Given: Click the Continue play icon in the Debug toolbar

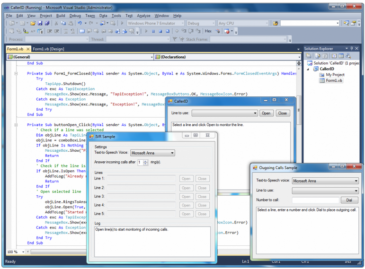Looking at the screenshot, I should click(x=146, y=31).
